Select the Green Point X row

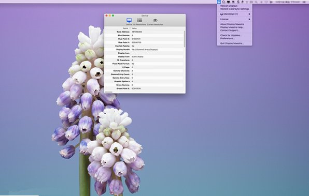click(144, 88)
